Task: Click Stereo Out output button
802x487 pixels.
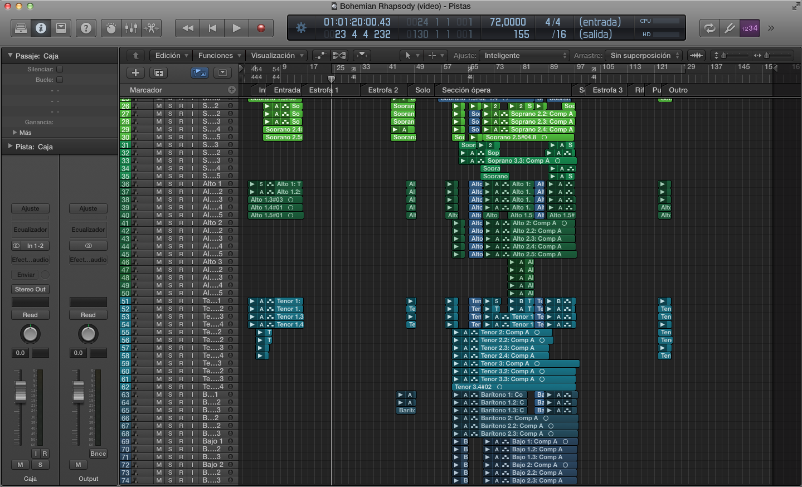Action: [x=30, y=289]
